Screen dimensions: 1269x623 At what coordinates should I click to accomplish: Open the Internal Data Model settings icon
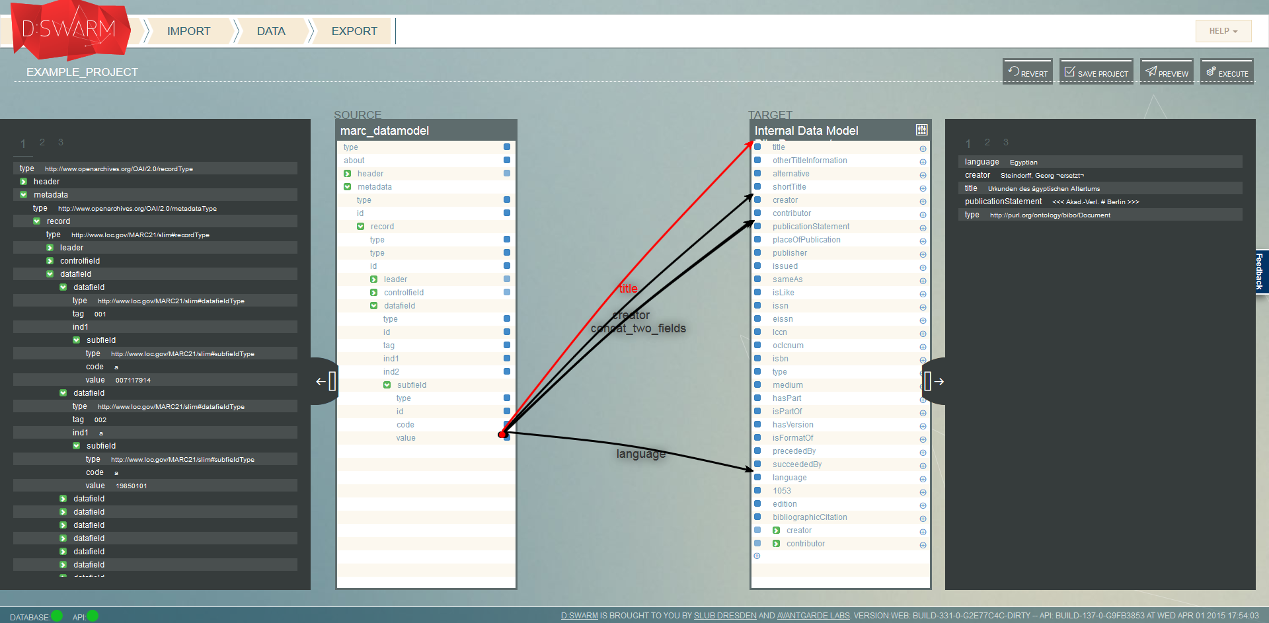point(922,129)
